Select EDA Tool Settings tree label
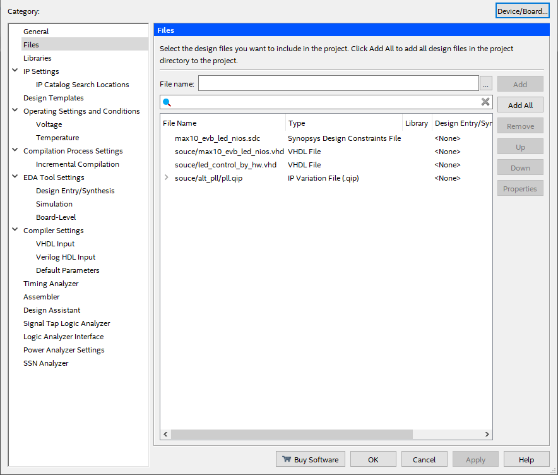This screenshot has width=558, height=475. 54,177
